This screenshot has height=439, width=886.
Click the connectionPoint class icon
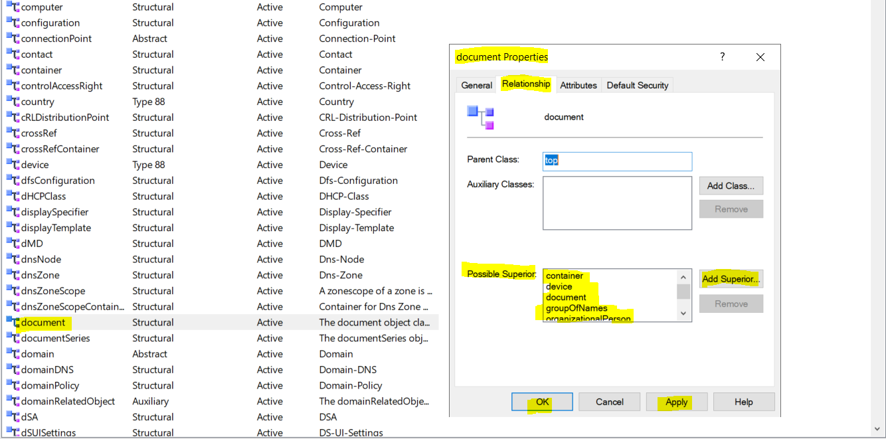pos(13,39)
